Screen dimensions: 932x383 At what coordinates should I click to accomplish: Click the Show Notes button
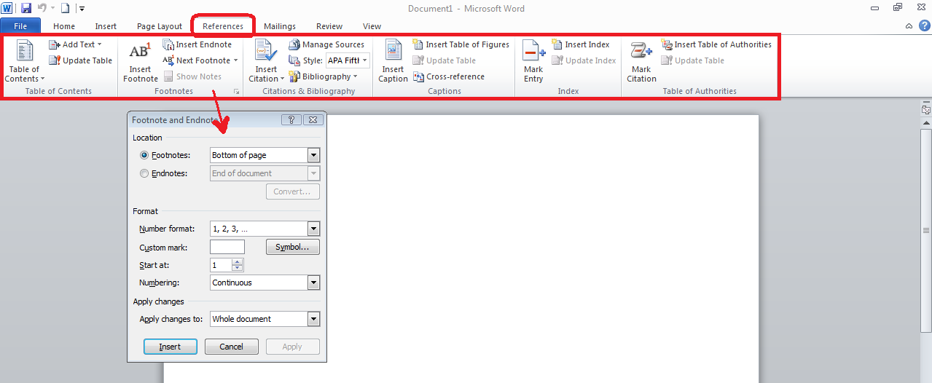[x=192, y=76]
